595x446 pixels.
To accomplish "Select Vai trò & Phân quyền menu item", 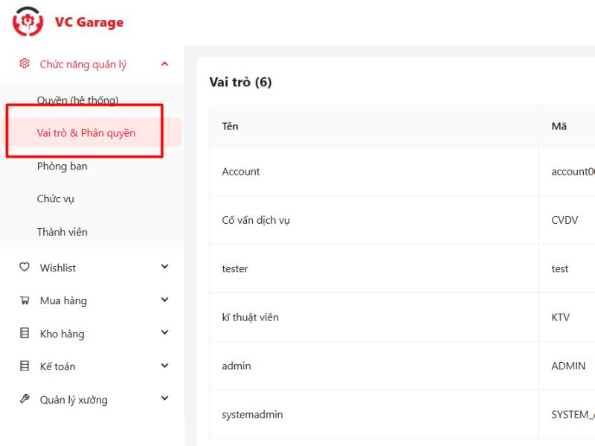I will [x=86, y=133].
